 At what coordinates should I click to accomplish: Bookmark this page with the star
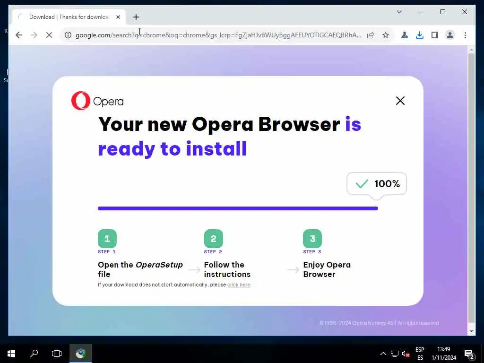[x=386, y=35]
